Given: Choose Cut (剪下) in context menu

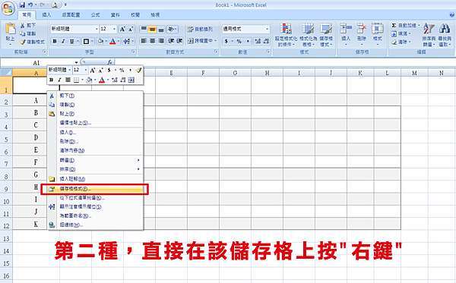Looking at the screenshot, I should point(95,96).
